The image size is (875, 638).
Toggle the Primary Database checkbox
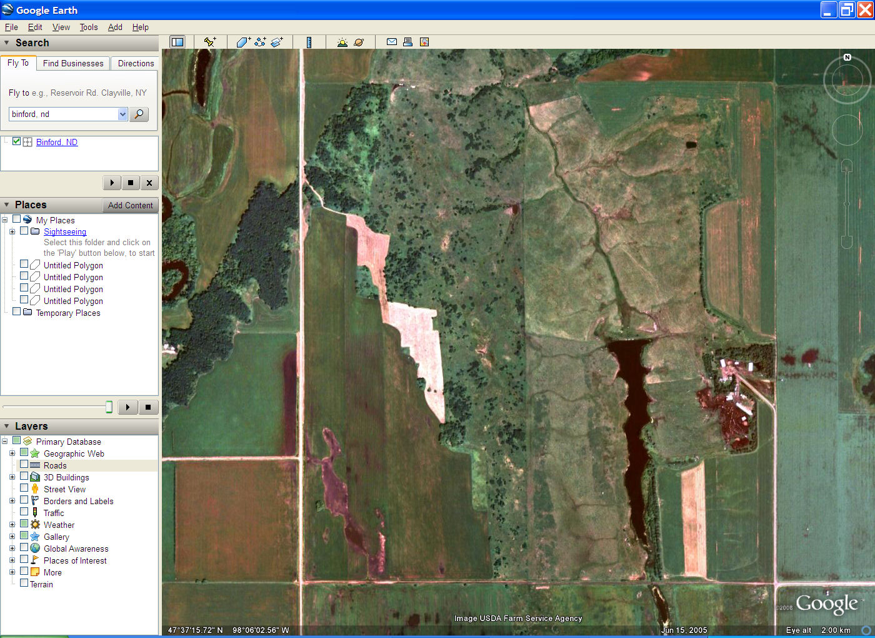17,440
